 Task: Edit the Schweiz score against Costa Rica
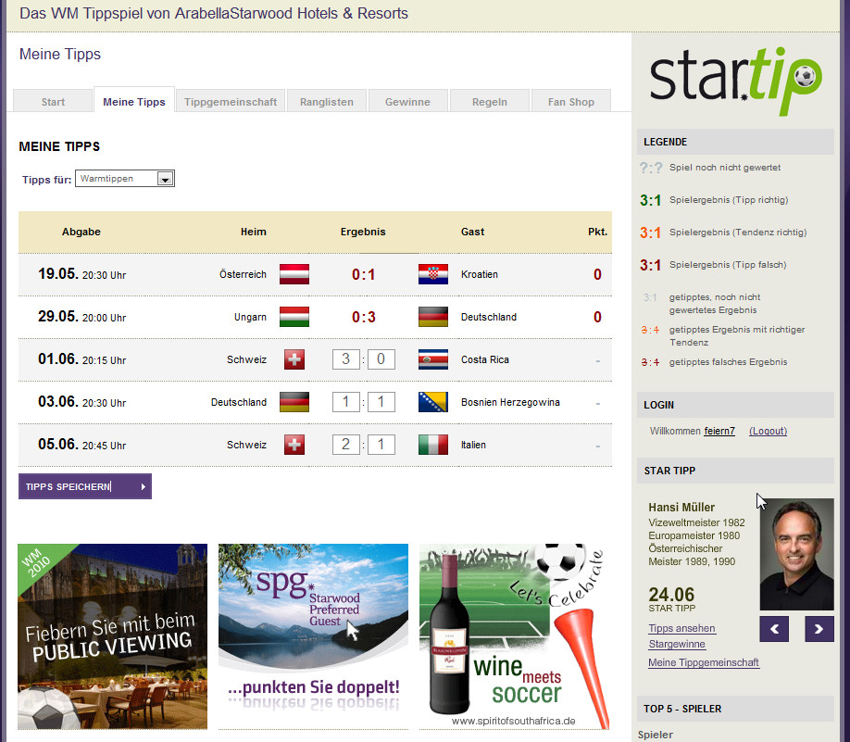tap(346, 359)
